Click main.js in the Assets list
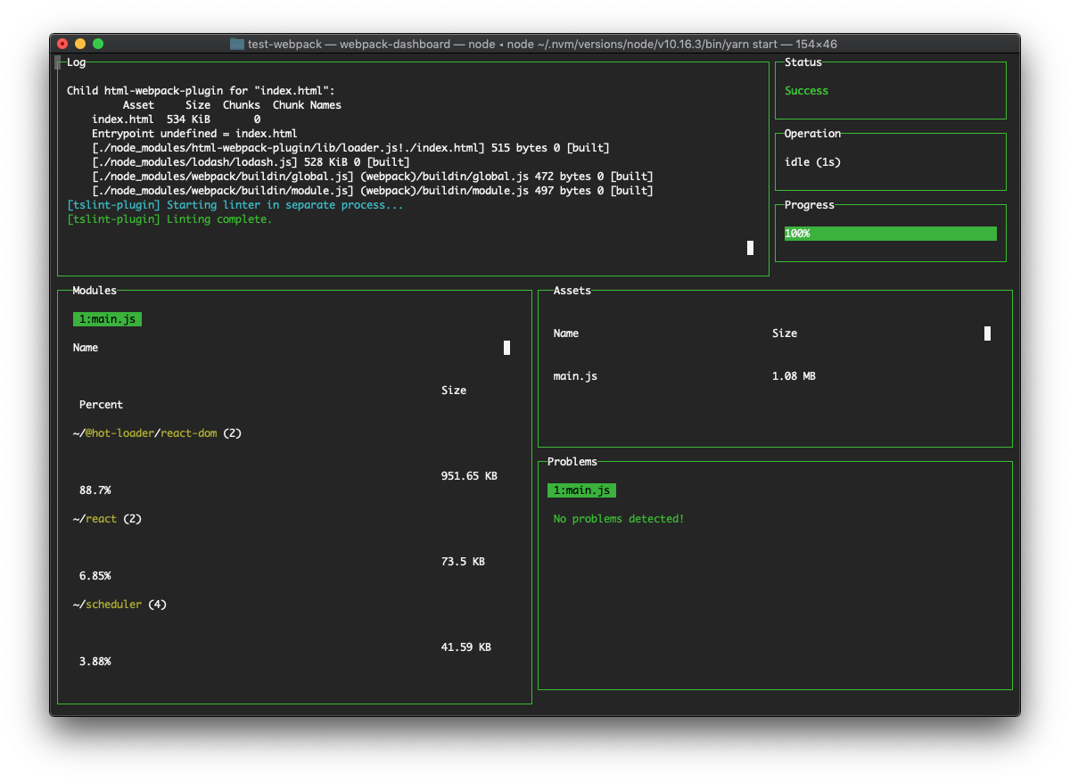Screen dimensions: 1070x782 575,375
